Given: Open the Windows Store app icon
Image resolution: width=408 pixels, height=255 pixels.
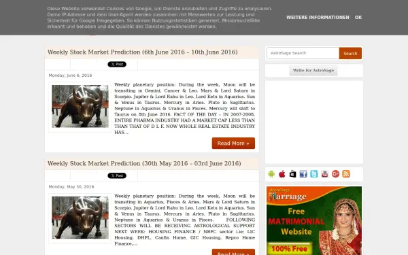Looking at the screenshot, I should 292,174.
